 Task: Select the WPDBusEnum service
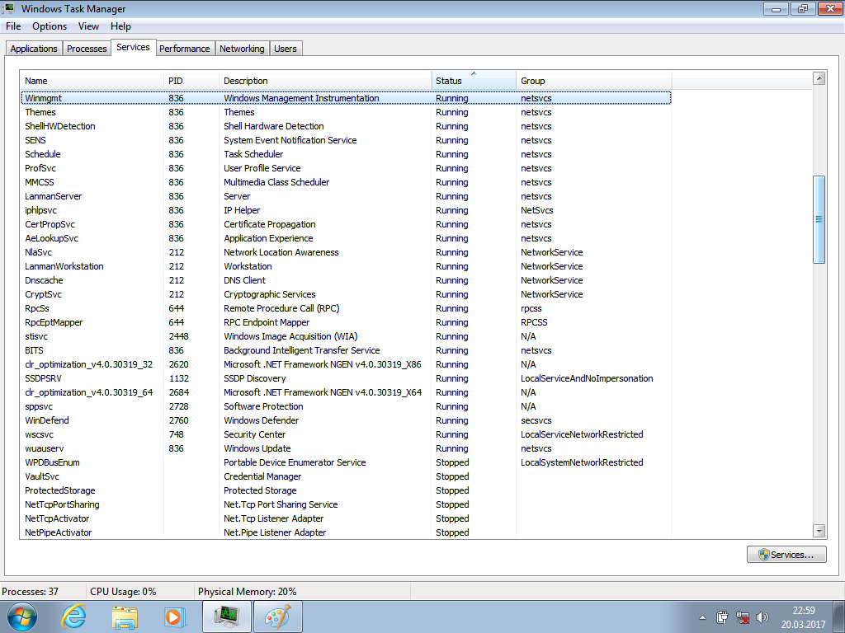point(52,462)
